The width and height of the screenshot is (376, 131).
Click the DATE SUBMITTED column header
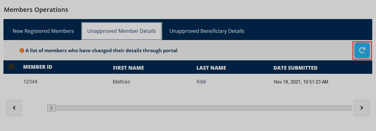295,68
